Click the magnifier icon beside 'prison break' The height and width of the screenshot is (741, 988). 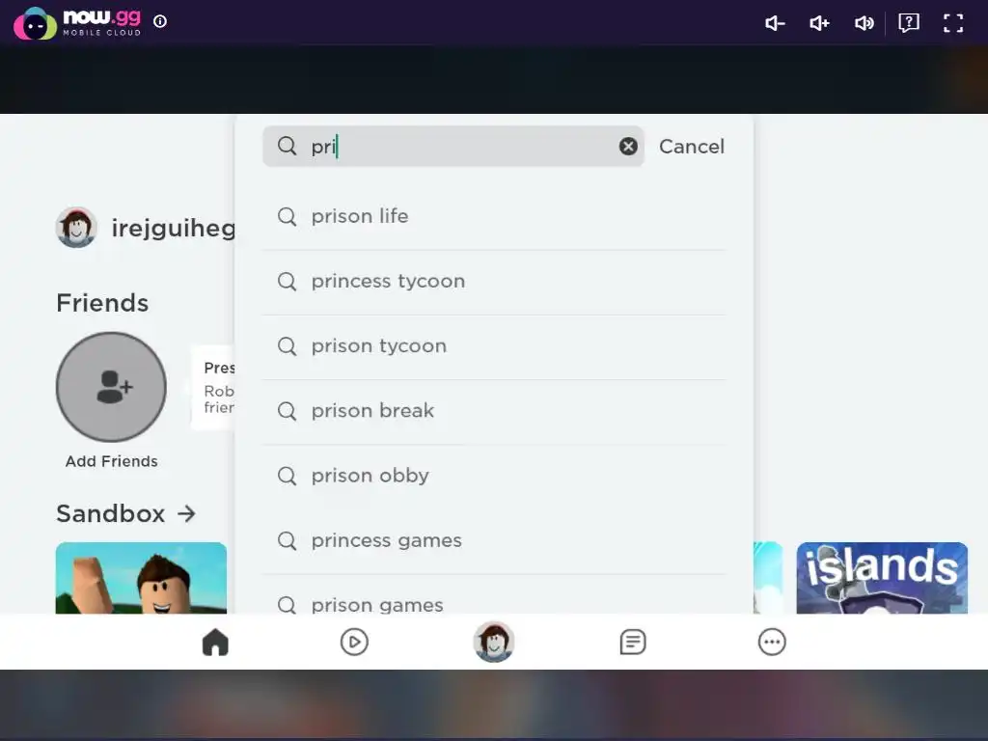click(x=287, y=411)
